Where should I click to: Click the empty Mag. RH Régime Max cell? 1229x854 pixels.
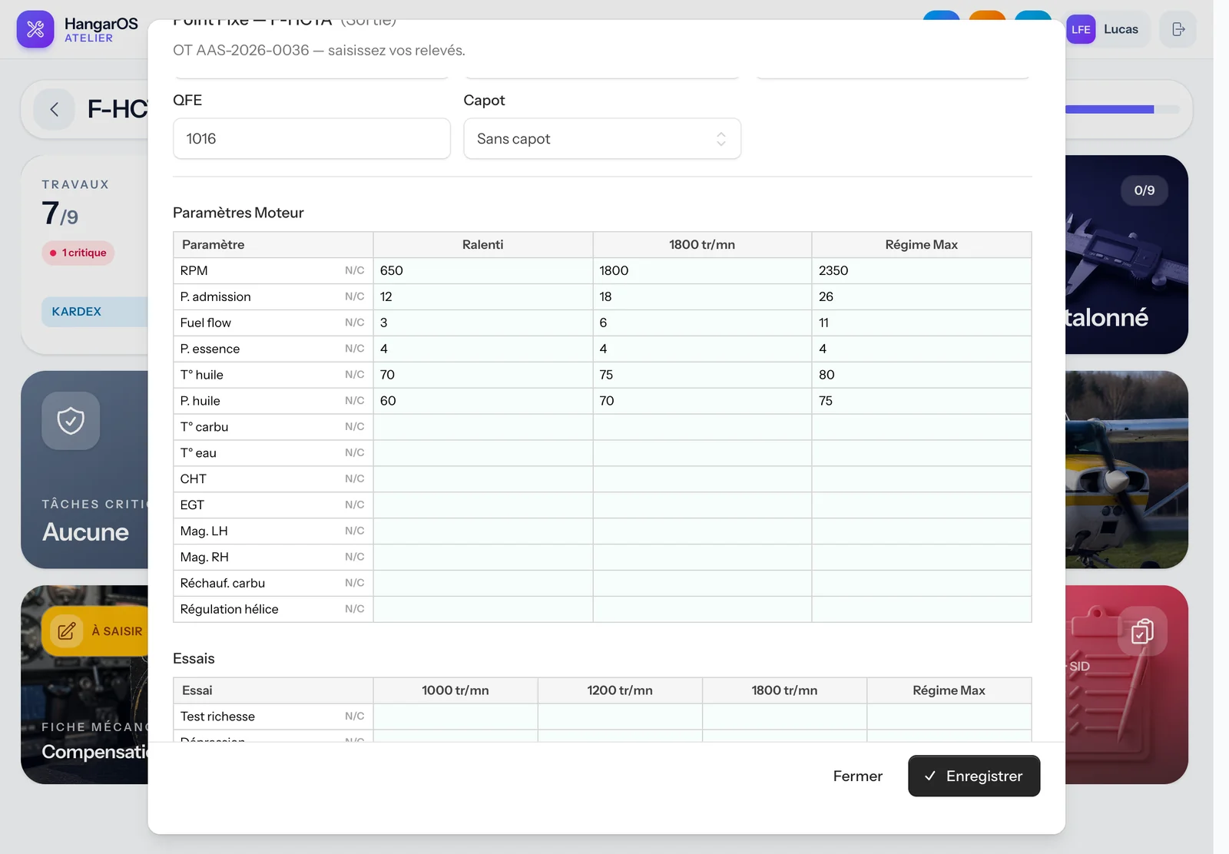922,557
